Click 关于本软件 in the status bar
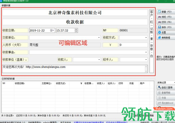The width and height of the screenshot is (175, 123). 66,122
